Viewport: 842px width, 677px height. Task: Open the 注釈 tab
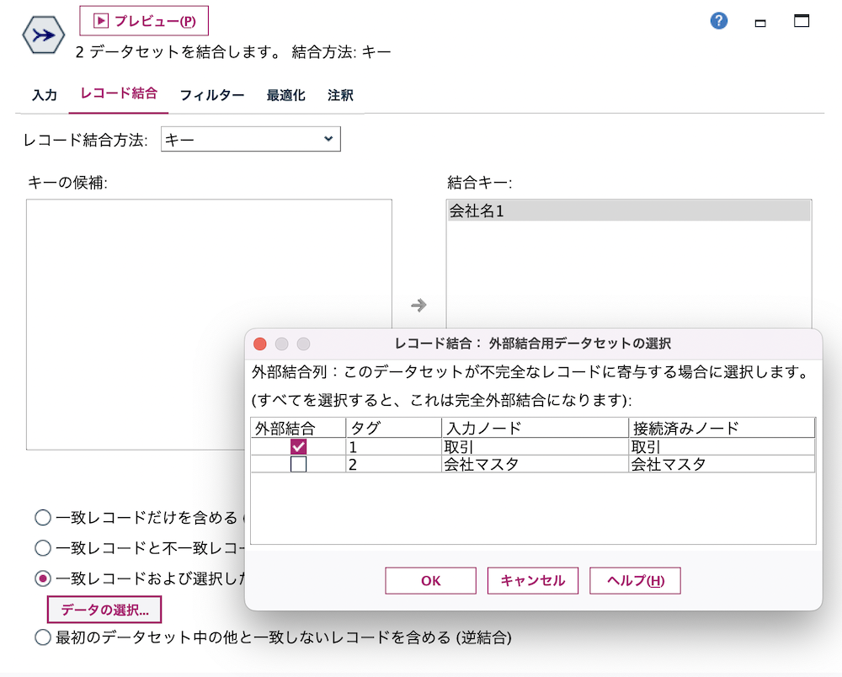coord(340,95)
